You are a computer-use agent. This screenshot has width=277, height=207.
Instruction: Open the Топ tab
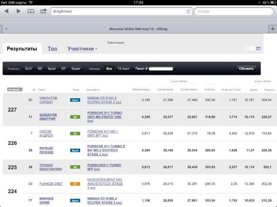52,49
